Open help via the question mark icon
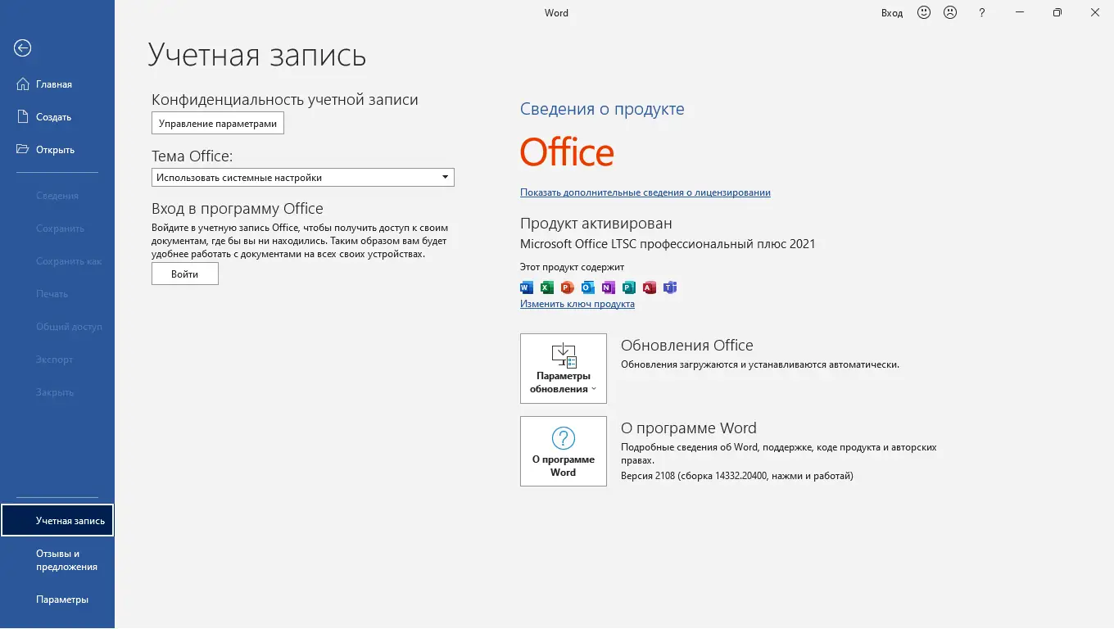Viewport: 1114px width, 629px height. 981,12
